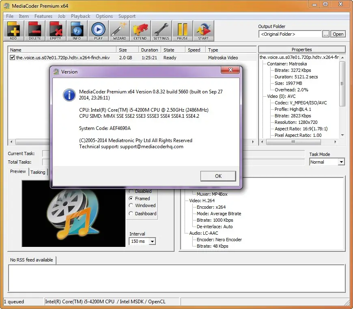Click the Encoder: x264 tree item
Viewport: 353px width, 309px height.
pos(211,207)
